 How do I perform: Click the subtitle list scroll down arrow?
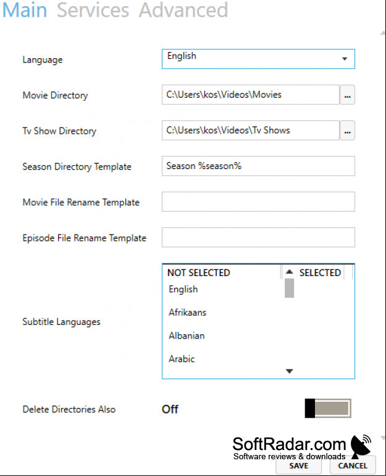tap(290, 371)
